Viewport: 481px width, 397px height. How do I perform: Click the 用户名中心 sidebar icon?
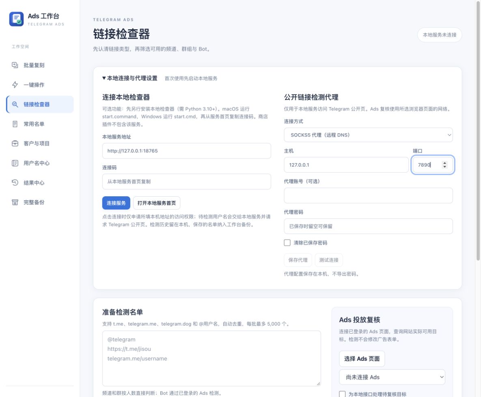coord(15,163)
